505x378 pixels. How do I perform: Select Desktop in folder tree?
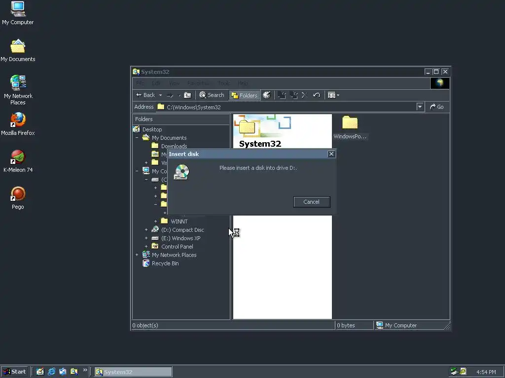click(152, 129)
